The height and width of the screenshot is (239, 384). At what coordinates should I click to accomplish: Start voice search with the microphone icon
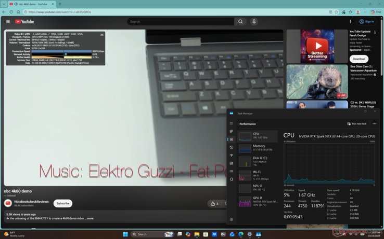(254, 21)
